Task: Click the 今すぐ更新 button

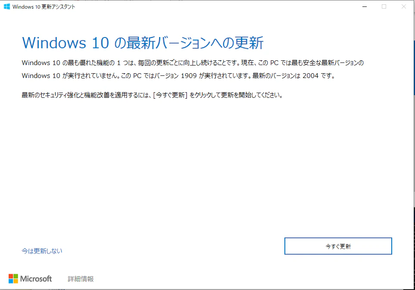Action: tap(338, 246)
